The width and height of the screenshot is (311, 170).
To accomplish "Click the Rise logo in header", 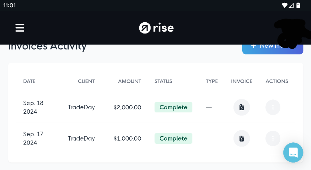I will pyautogui.click(x=156, y=28).
